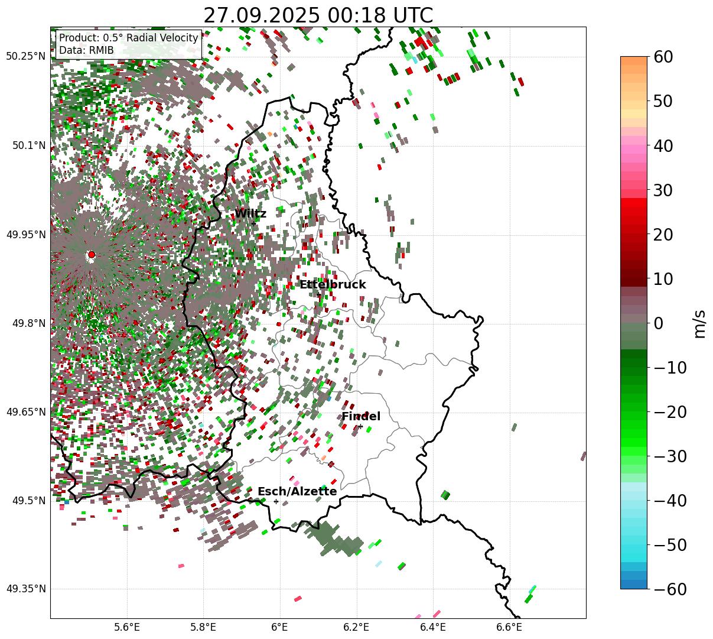Click the 49.95°N latitude label
This screenshot has height=639, width=713.
[26, 235]
